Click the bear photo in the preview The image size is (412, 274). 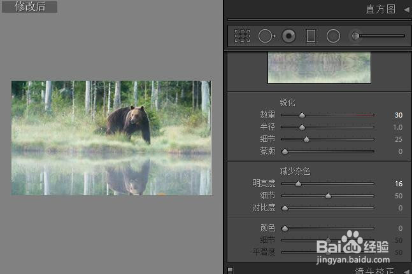click(x=111, y=138)
